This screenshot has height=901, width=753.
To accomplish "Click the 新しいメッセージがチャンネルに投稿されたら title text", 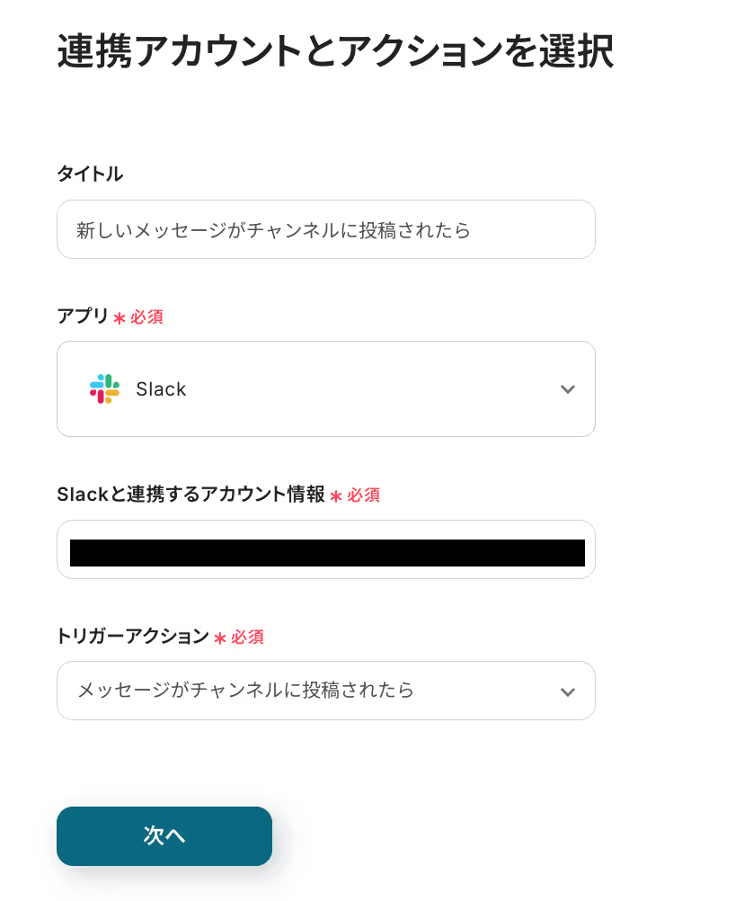I will point(274,230).
